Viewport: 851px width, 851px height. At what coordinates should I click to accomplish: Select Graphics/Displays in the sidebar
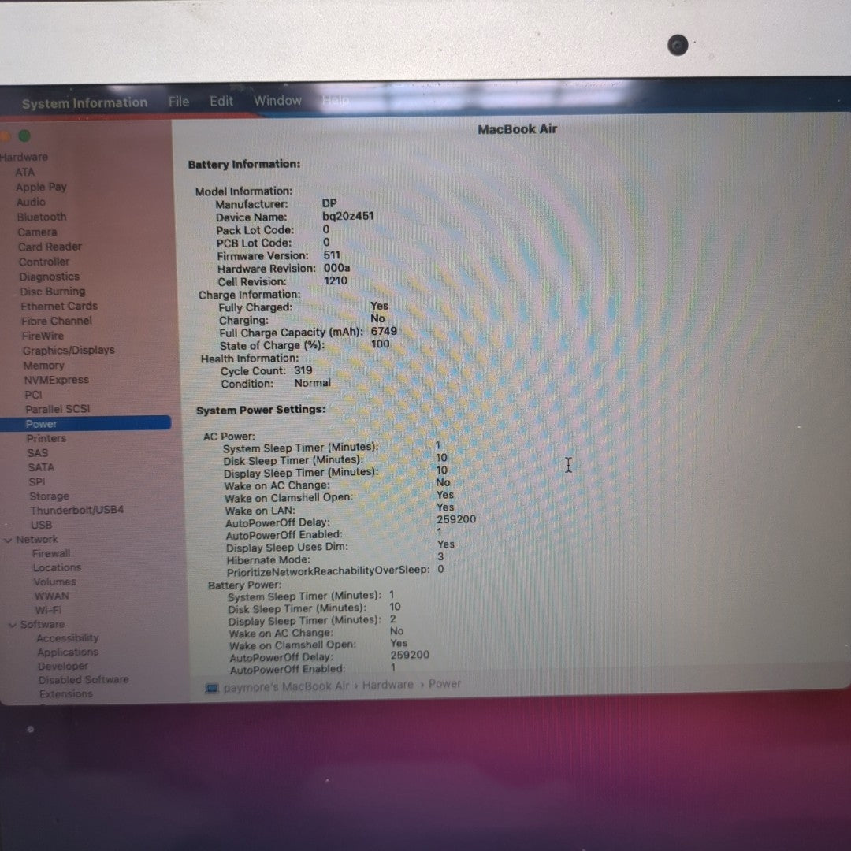point(69,351)
